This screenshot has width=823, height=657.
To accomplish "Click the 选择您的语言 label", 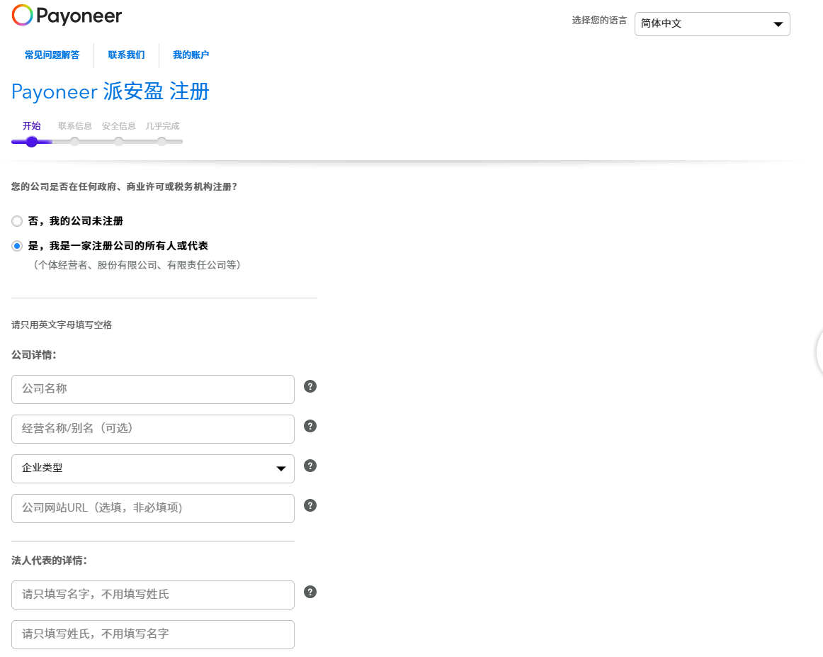I will (x=599, y=21).
